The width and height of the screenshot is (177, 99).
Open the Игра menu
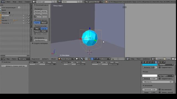(x=14, y=2)
